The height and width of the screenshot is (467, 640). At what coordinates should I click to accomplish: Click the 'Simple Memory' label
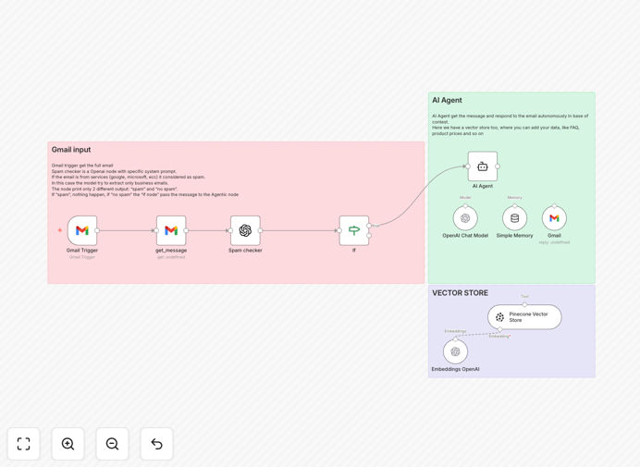click(x=515, y=236)
